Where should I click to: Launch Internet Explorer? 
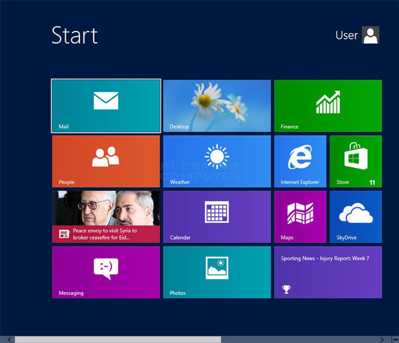(x=300, y=161)
